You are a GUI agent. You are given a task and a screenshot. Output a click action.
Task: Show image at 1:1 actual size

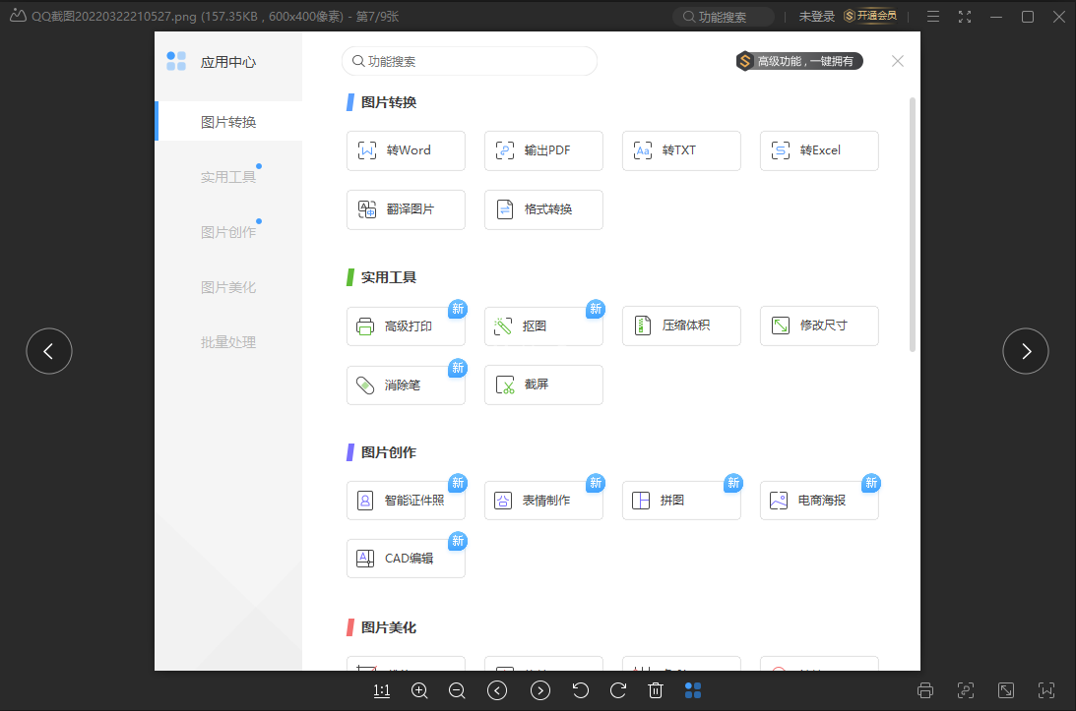(382, 690)
